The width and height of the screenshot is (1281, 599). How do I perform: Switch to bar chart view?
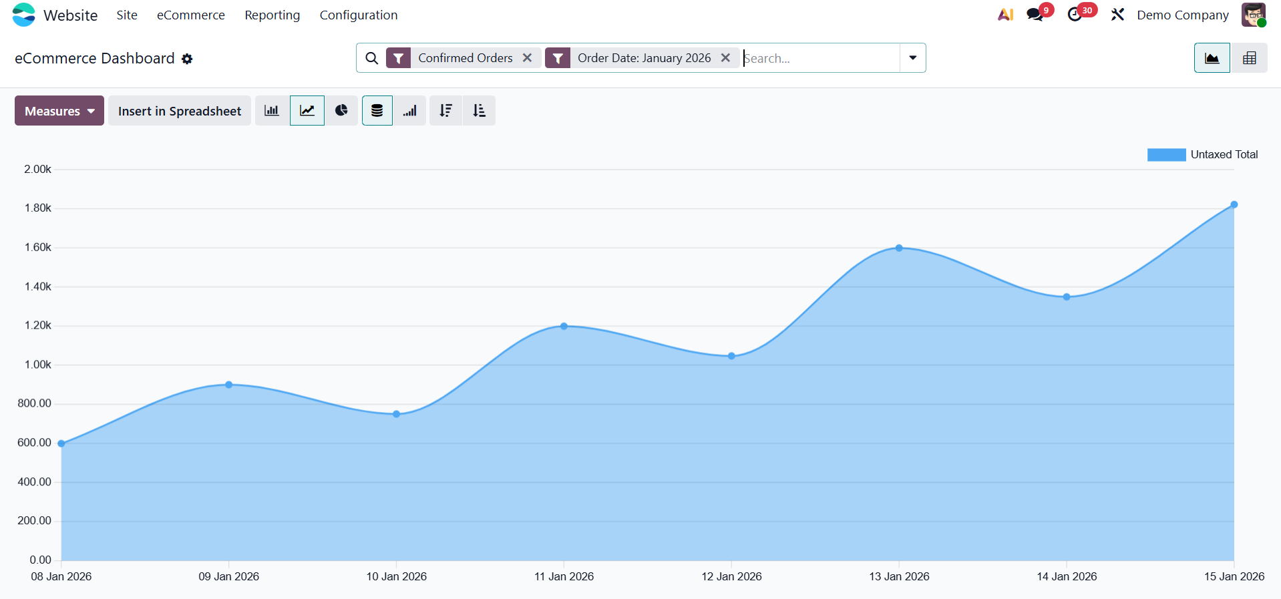point(271,111)
